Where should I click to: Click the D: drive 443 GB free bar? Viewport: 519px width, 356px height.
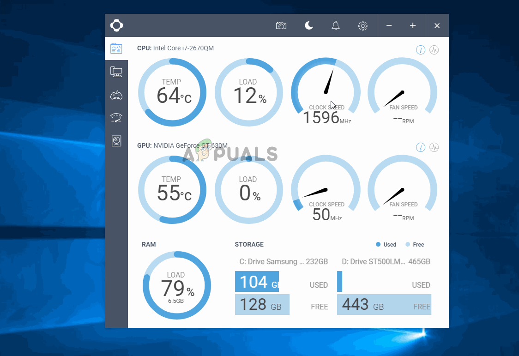pos(384,305)
